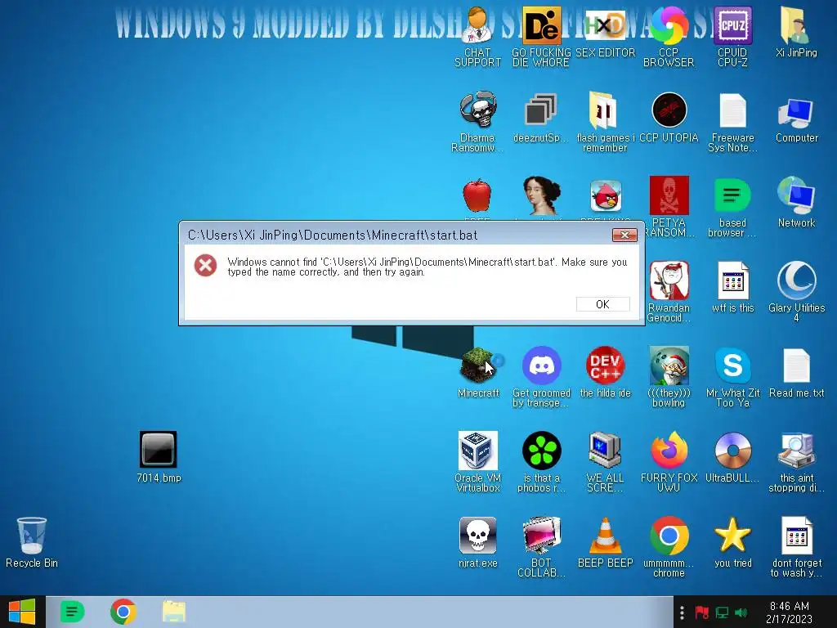This screenshot has height=628, width=837.
Task: Click the red apple desktop icon
Action: 477,195
